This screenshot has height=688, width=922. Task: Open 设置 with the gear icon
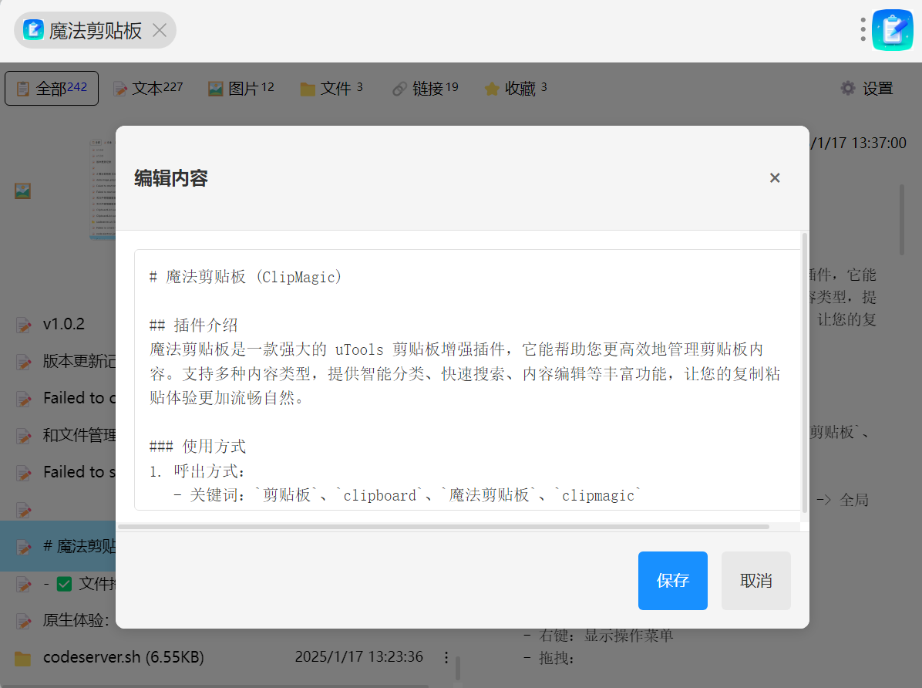[x=847, y=88]
